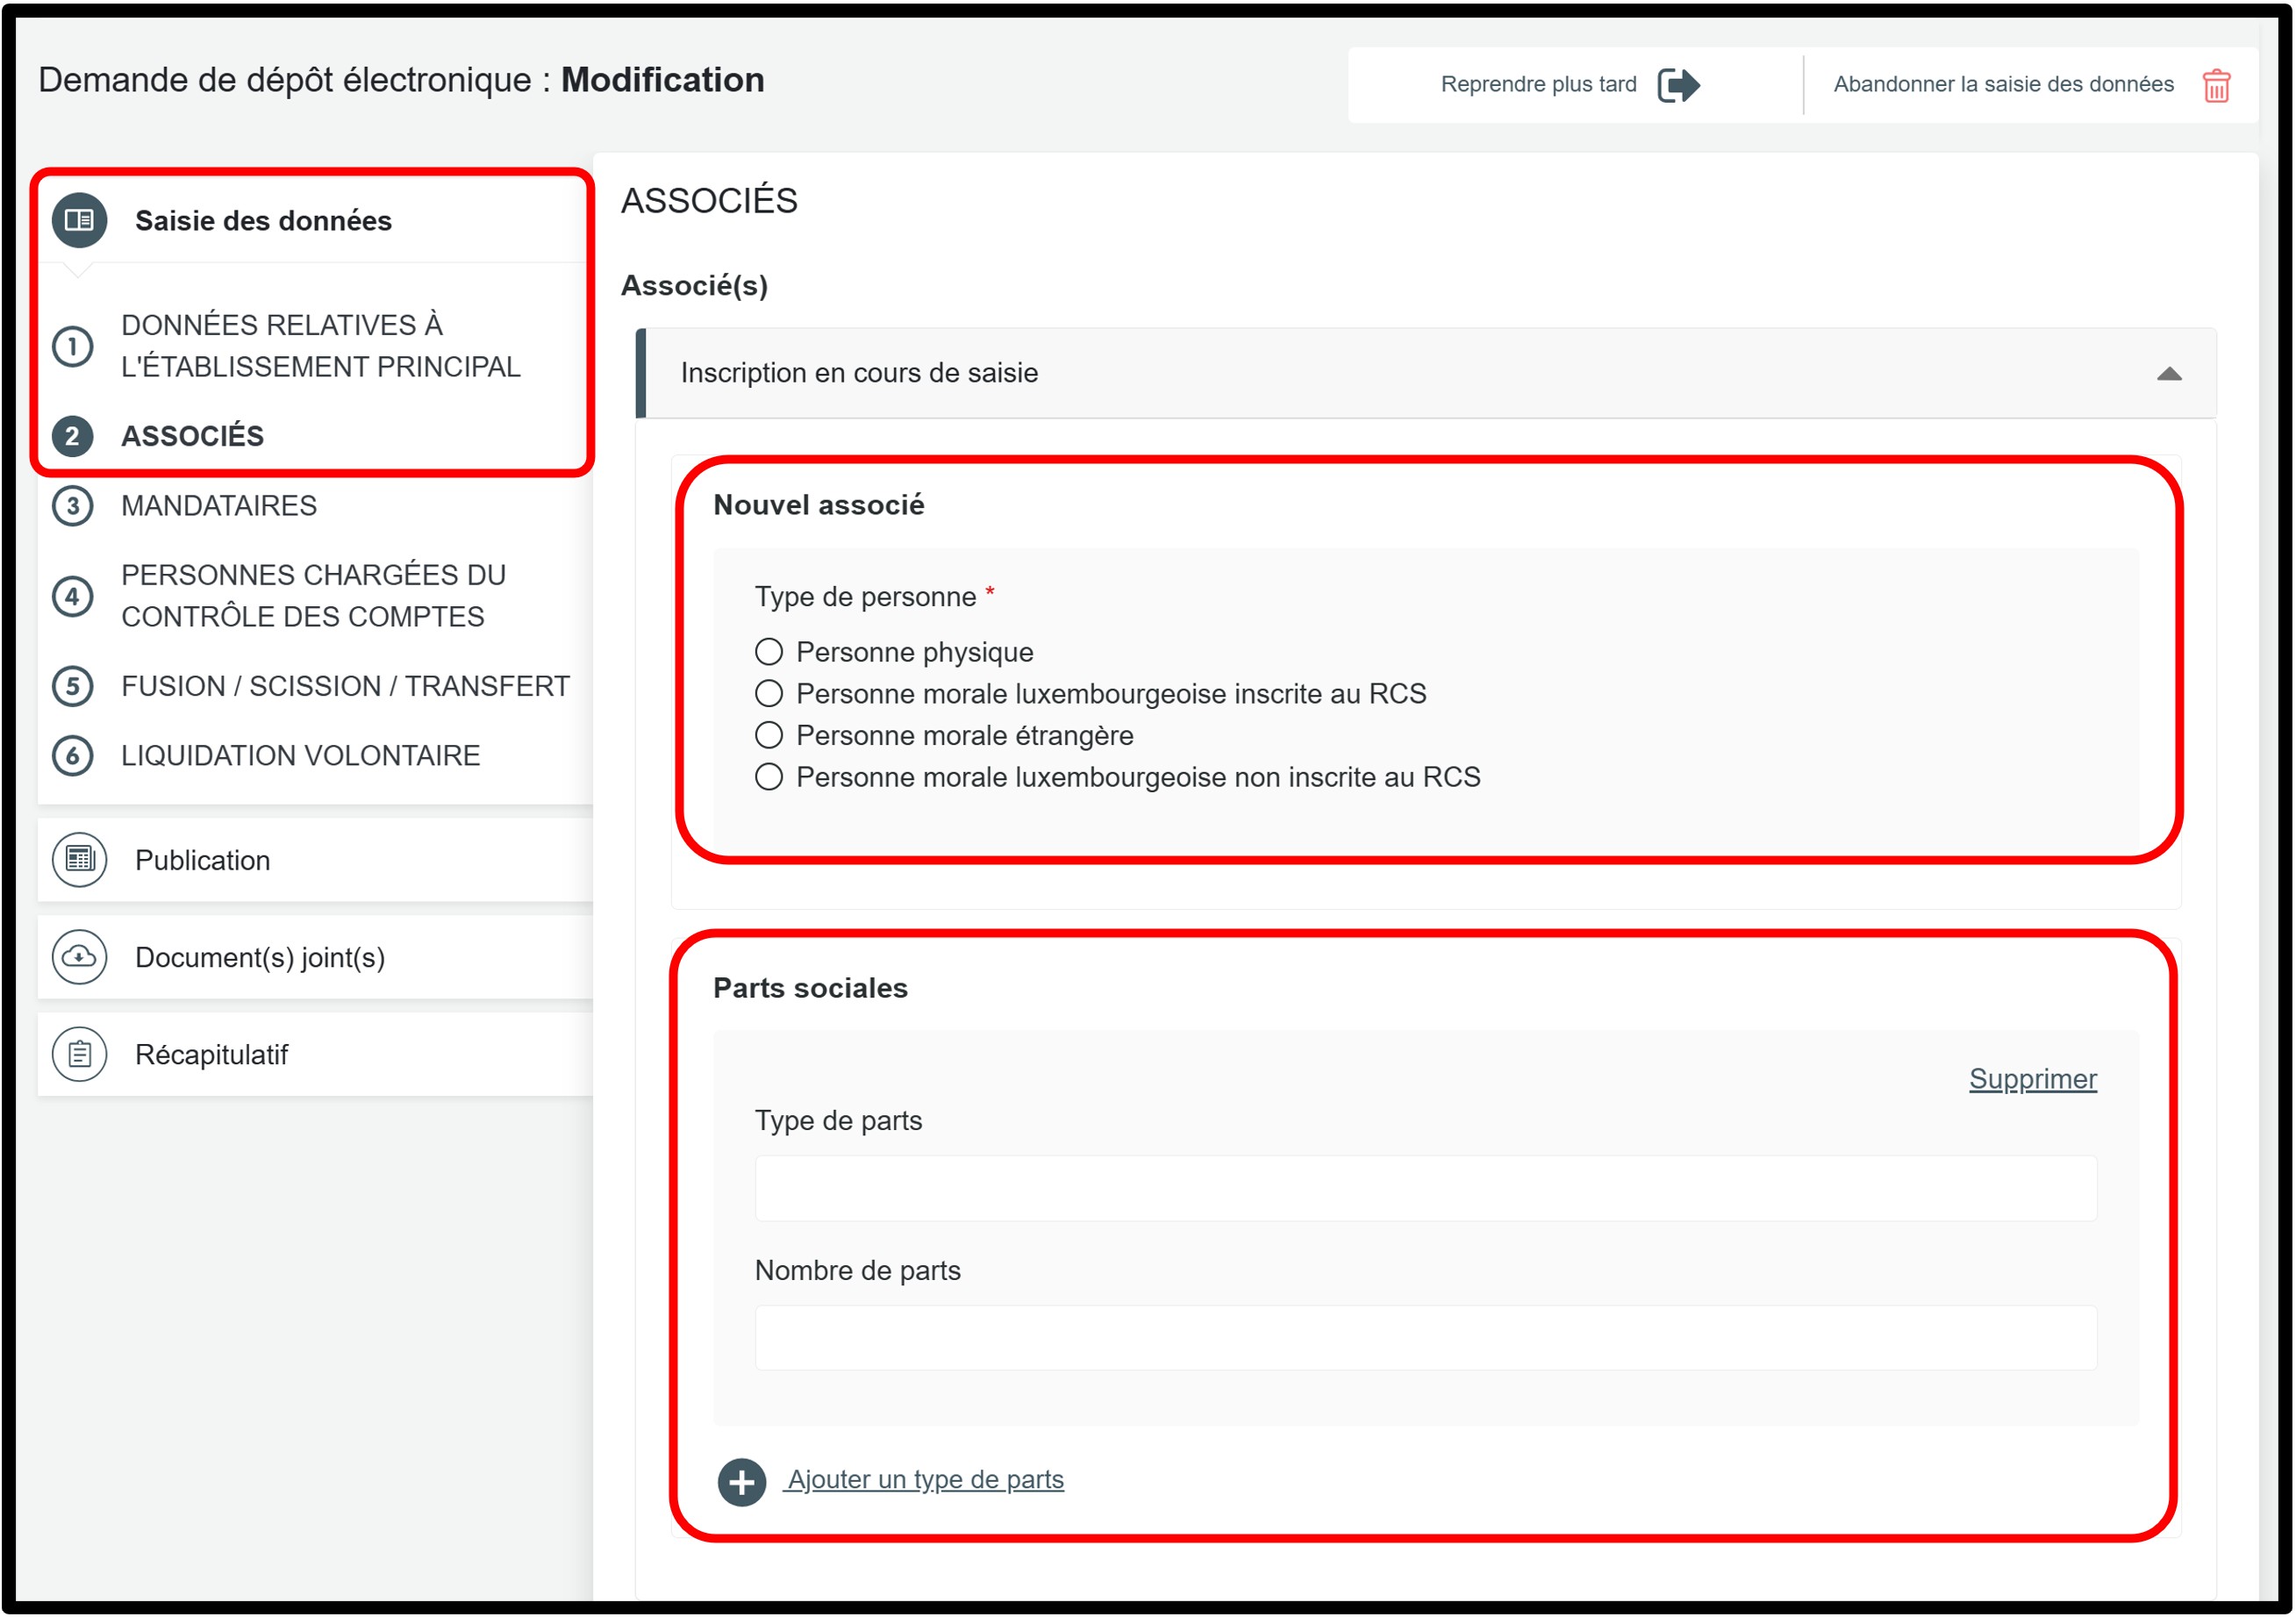This screenshot has height=1617, width=2296.
Task: Click the red trash can icon
Action: point(2216,85)
